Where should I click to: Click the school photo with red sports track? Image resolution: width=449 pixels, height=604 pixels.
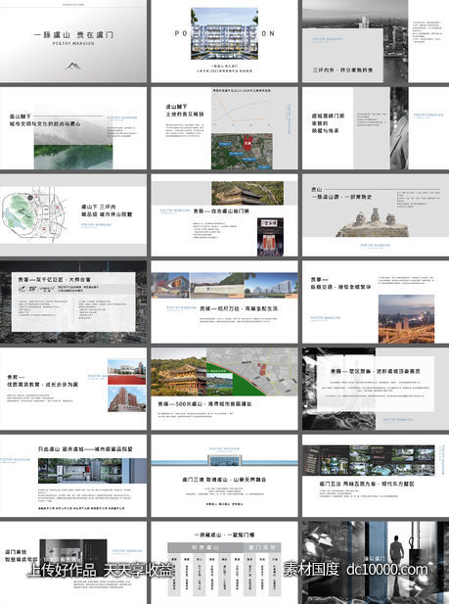[x=127, y=372]
